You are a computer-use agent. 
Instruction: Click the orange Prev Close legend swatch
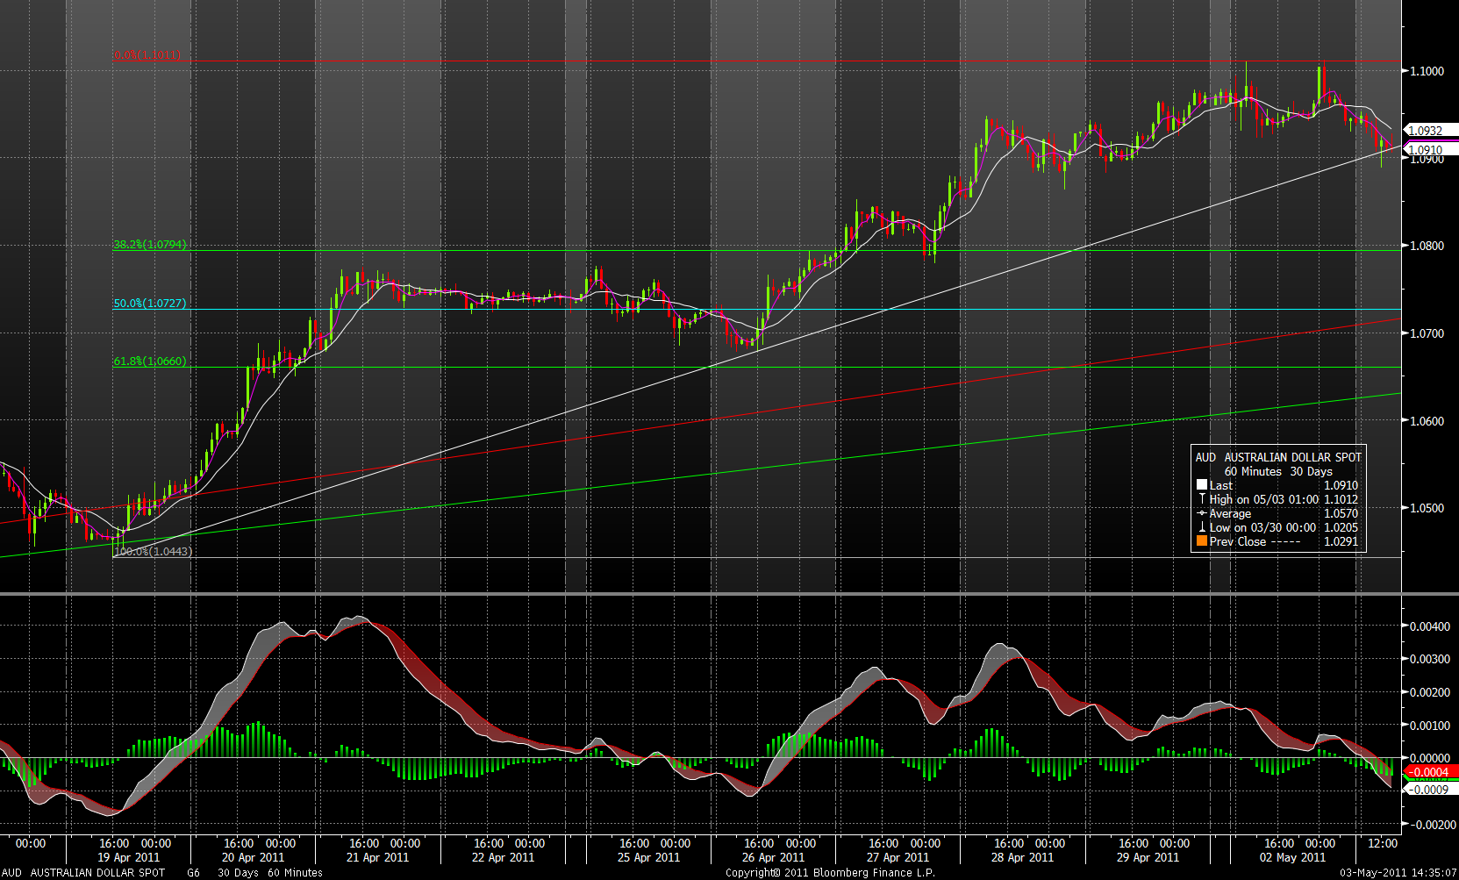click(1202, 541)
